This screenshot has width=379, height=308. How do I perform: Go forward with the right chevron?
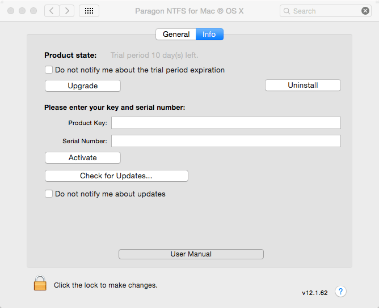coord(67,11)
